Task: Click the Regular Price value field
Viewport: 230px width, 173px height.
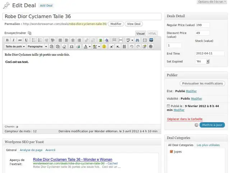Action: pyautogui.click(x=202, y=25)
